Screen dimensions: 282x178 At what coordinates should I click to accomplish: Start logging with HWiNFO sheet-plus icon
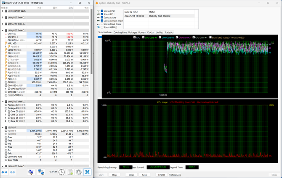pyautogui.click(x=70, y=172)
